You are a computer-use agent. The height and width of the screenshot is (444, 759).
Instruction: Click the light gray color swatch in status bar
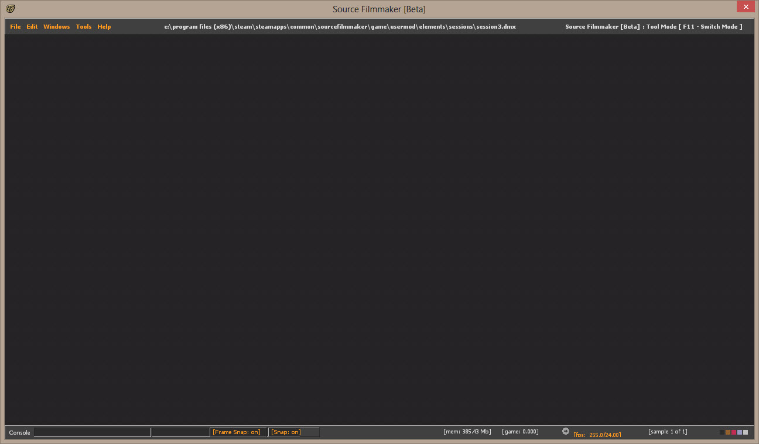tap(746, 432)
